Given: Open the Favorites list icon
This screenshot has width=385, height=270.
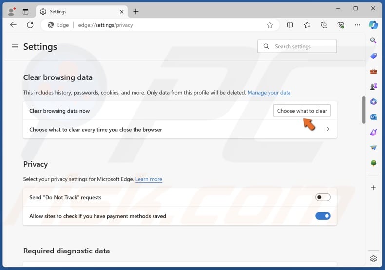Looking at the screenshot, I should coord(307,25).
